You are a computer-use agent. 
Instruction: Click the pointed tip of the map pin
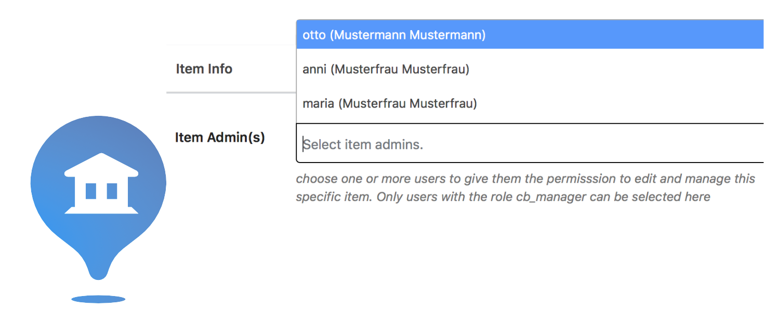coord(98,273)
